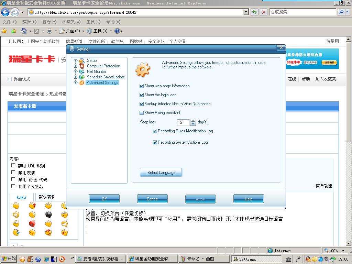The height and width of the screenshot is (264, 352).
Task: Toggle Recording Rules Modification Log
Action: coord(155,131)
